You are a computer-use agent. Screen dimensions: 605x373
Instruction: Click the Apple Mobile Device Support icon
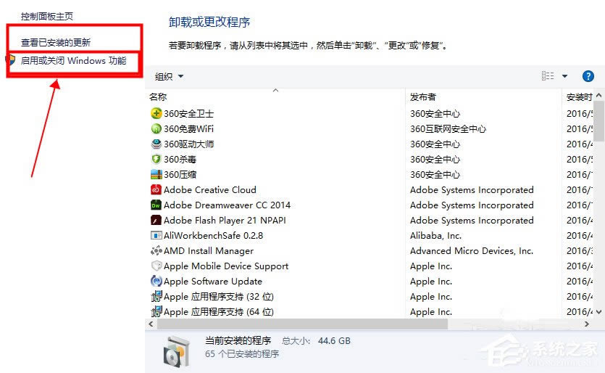pos(156,266)
